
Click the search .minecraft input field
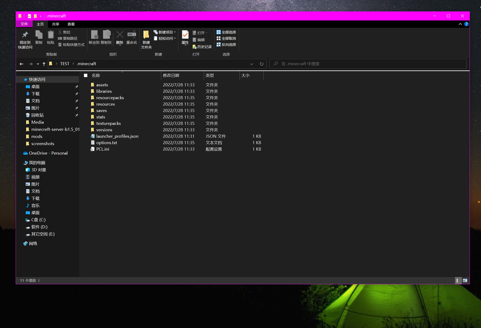coord(368,64)
